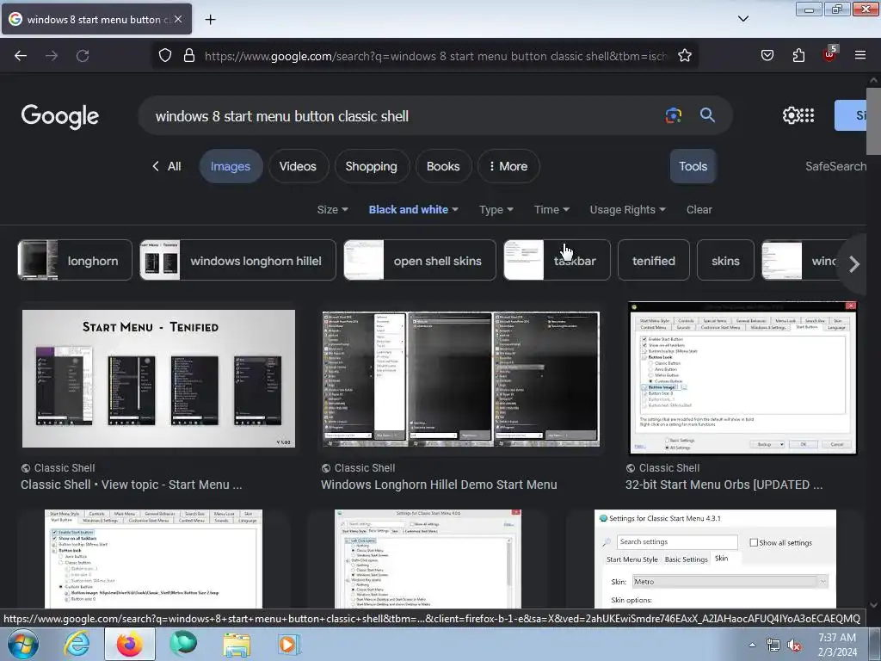Select the open shell skins chip
The image size is (881, 661).
(x=420, y=260)
